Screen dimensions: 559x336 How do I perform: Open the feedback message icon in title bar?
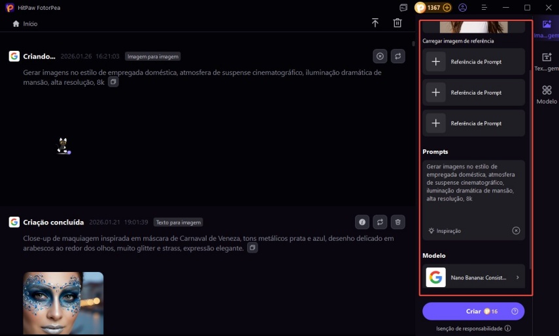point(403,7)
